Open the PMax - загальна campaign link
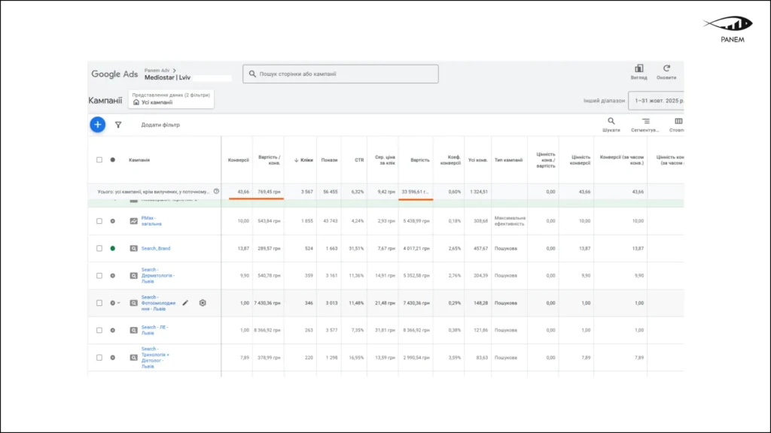The height and width of the screenshot is (433, 771). tap(151, 221)
